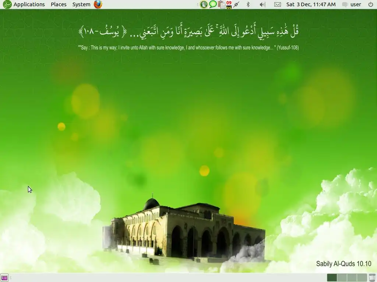Screen dimensions: 377x282
Task: Click the Show Desktop button in bottom panel
Action: coord(4,278)
